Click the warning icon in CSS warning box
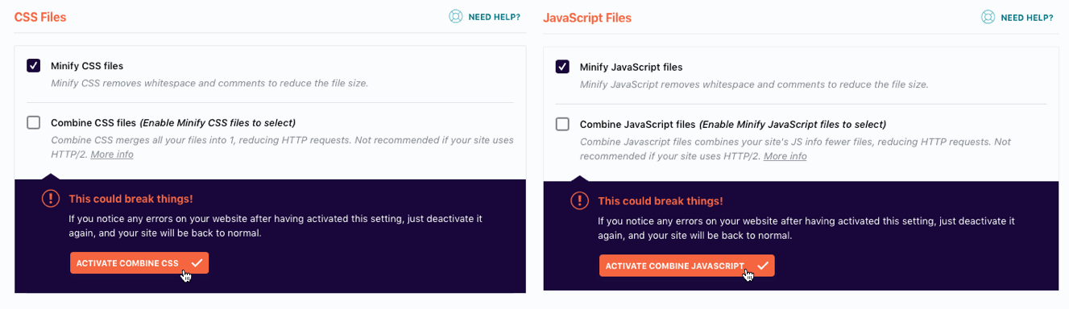Image resolution: width=1069 pixels, height=309 pixels. pos(51,199)
